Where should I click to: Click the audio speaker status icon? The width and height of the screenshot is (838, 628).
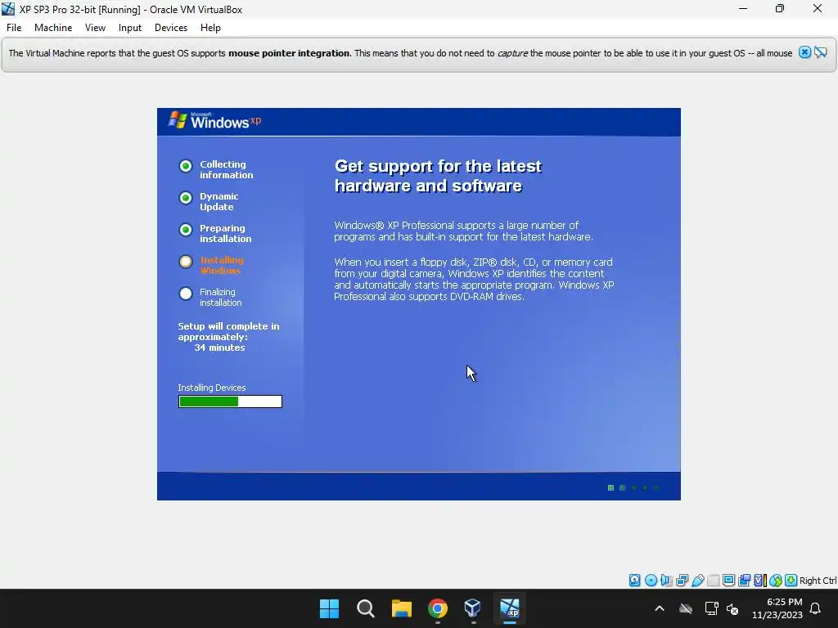(666, 580)
